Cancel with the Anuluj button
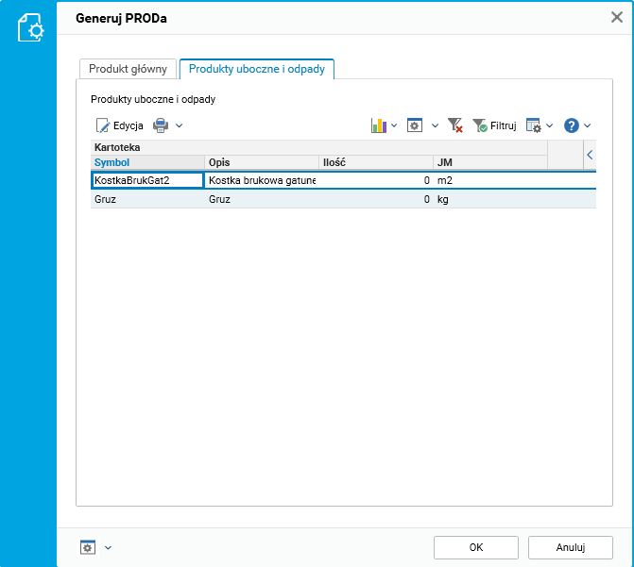This screenshot has width=634, height=567. 570,547
